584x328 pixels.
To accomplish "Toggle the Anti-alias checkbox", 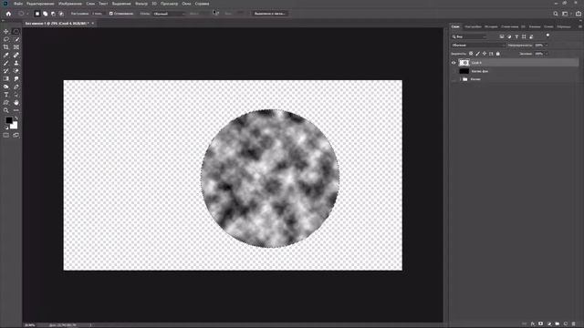I will tap(111, 14).
